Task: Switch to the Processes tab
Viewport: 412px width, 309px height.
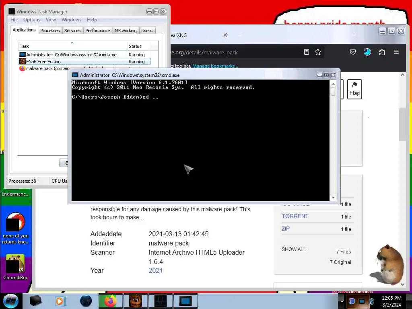Action: coord(50,31)
